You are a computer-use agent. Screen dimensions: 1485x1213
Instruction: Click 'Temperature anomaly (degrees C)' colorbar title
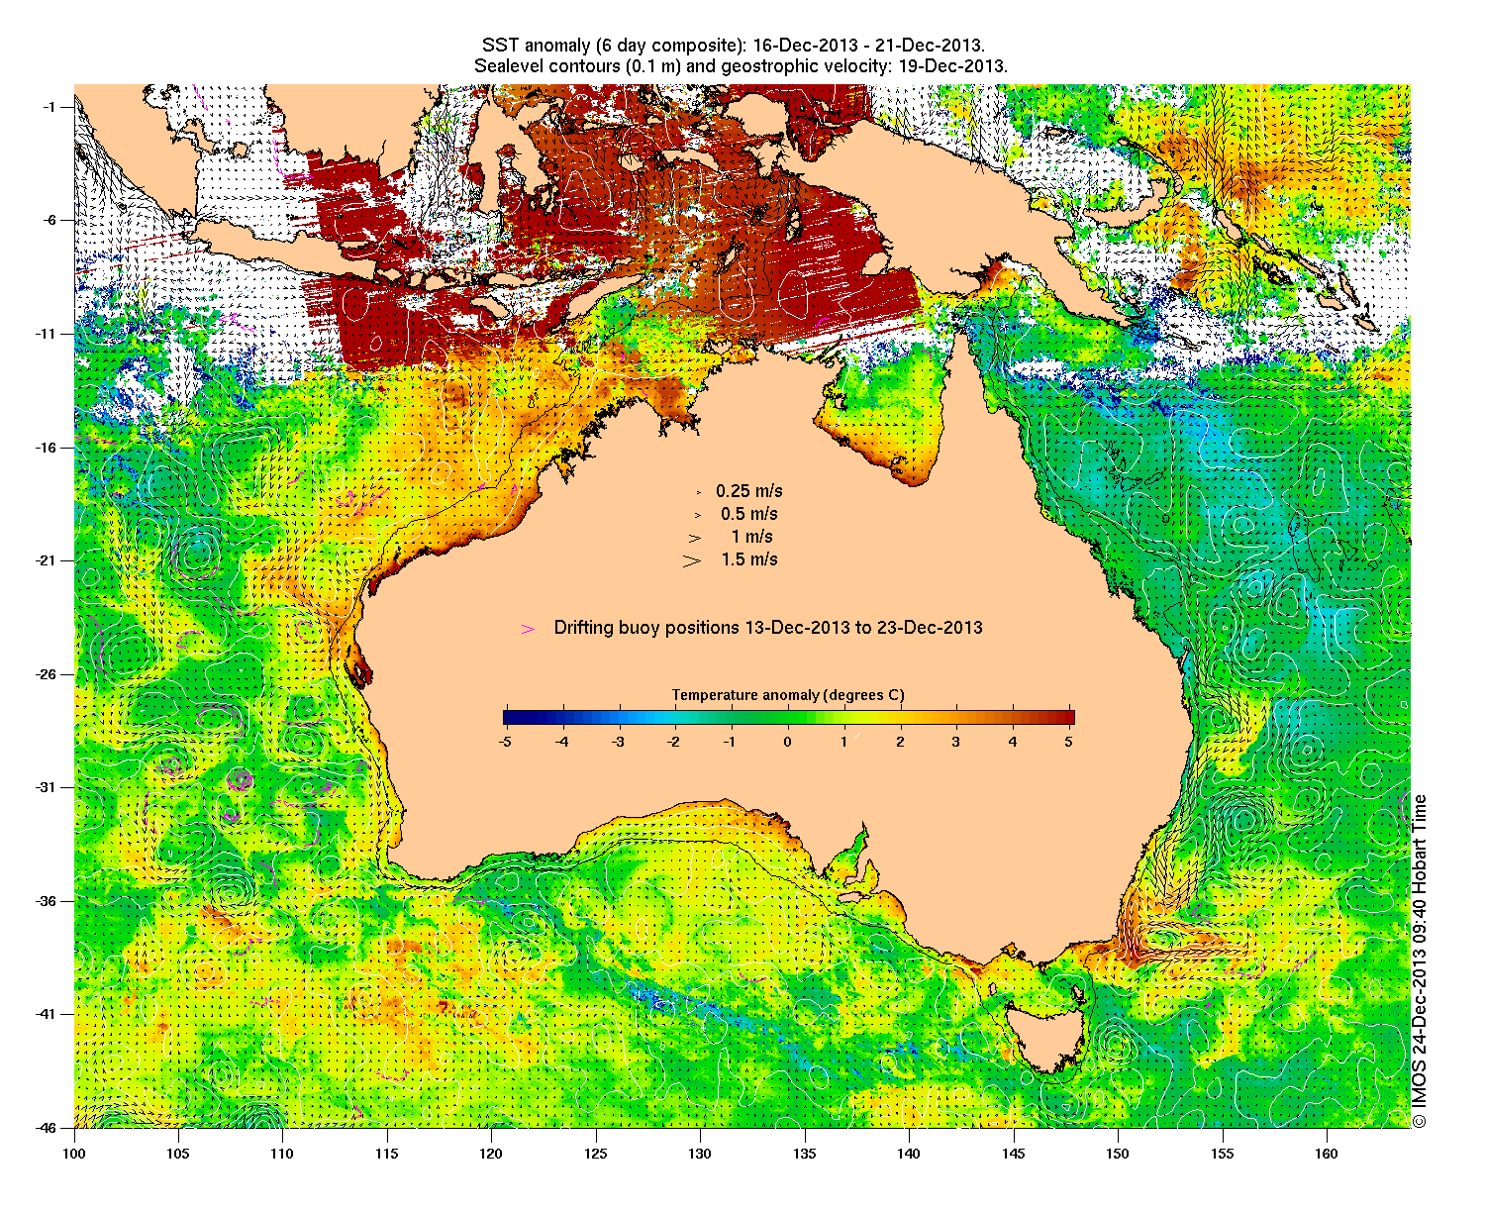788,695
